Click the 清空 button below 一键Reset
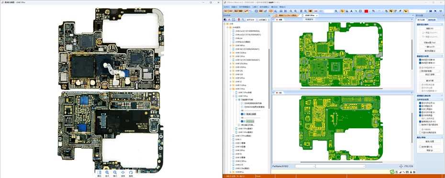Screen dimensions: 445x178 [429, 50]
